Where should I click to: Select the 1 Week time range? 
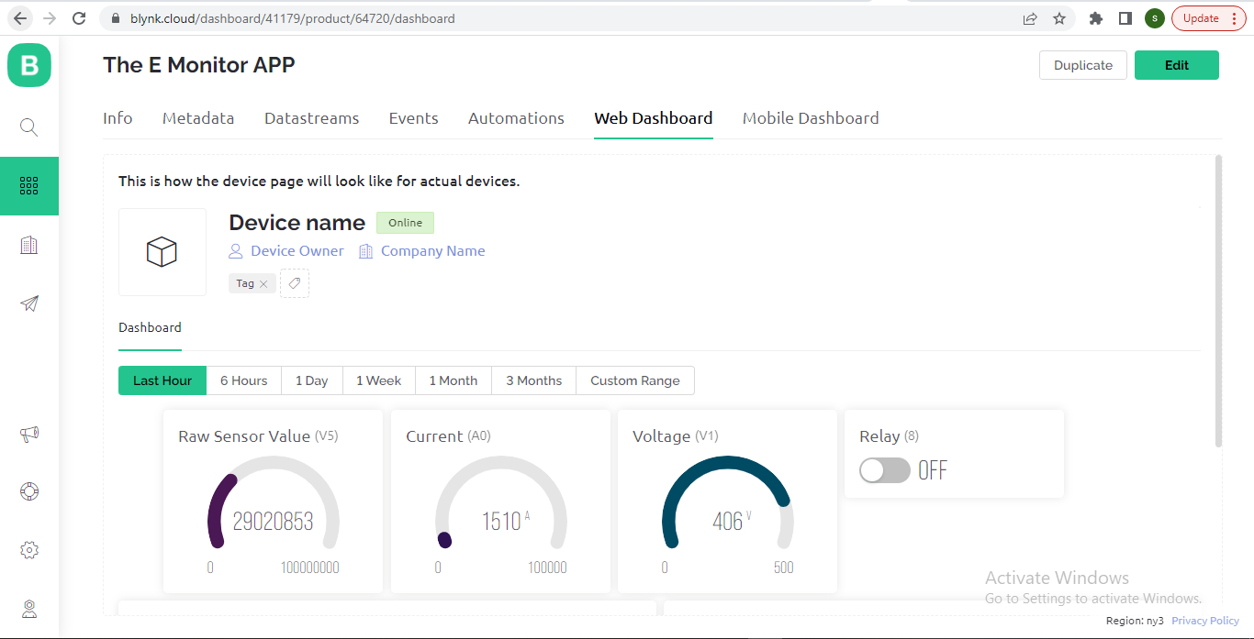pos(379,380)
